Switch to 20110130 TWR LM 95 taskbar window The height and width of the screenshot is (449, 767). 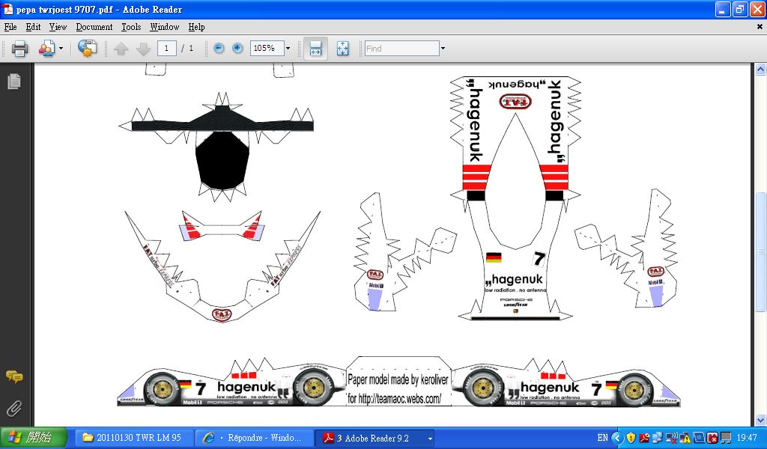132,437
